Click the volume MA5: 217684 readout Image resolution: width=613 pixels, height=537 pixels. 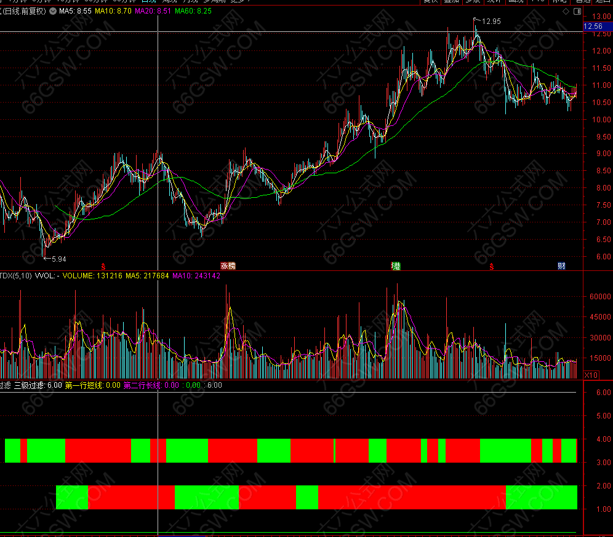(x=147, y=276)
